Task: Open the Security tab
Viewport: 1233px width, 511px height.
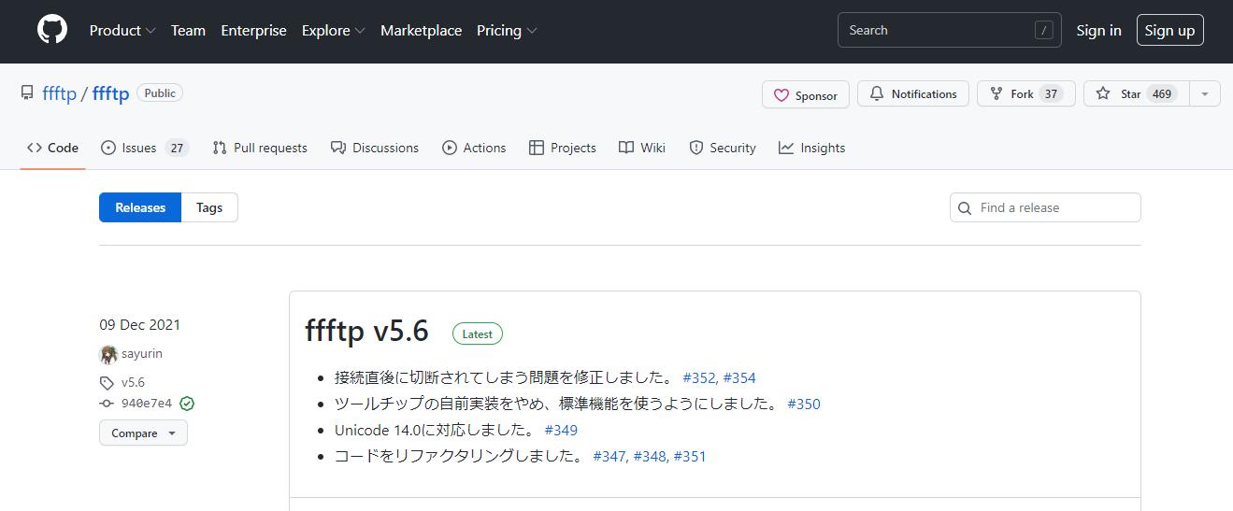Action: click(x=722, y=148)
